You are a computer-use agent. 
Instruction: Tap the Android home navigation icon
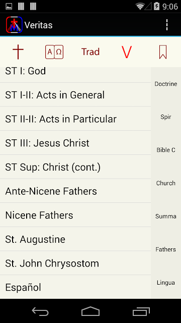90,311
